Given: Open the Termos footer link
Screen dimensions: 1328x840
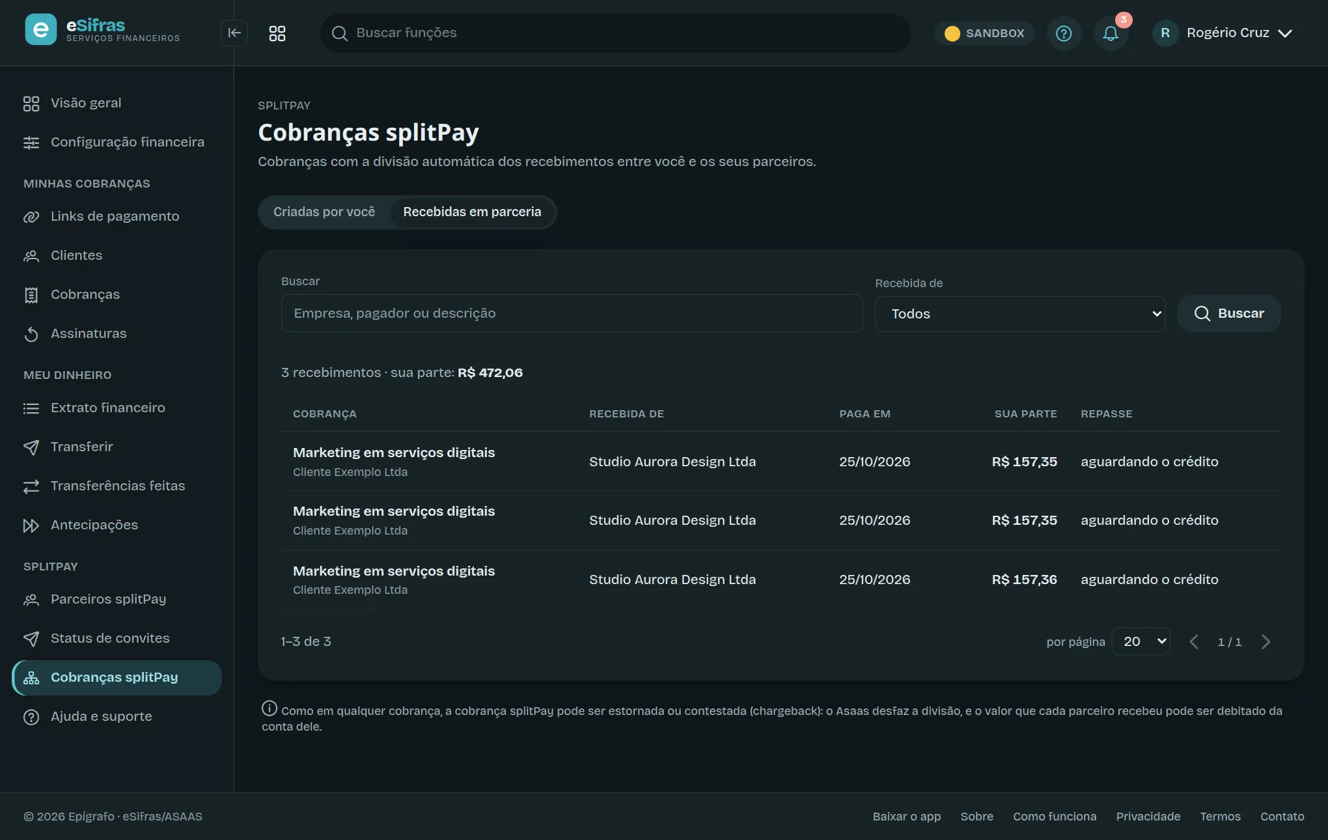Looking at the screenshot, I should pos(1221,817).
